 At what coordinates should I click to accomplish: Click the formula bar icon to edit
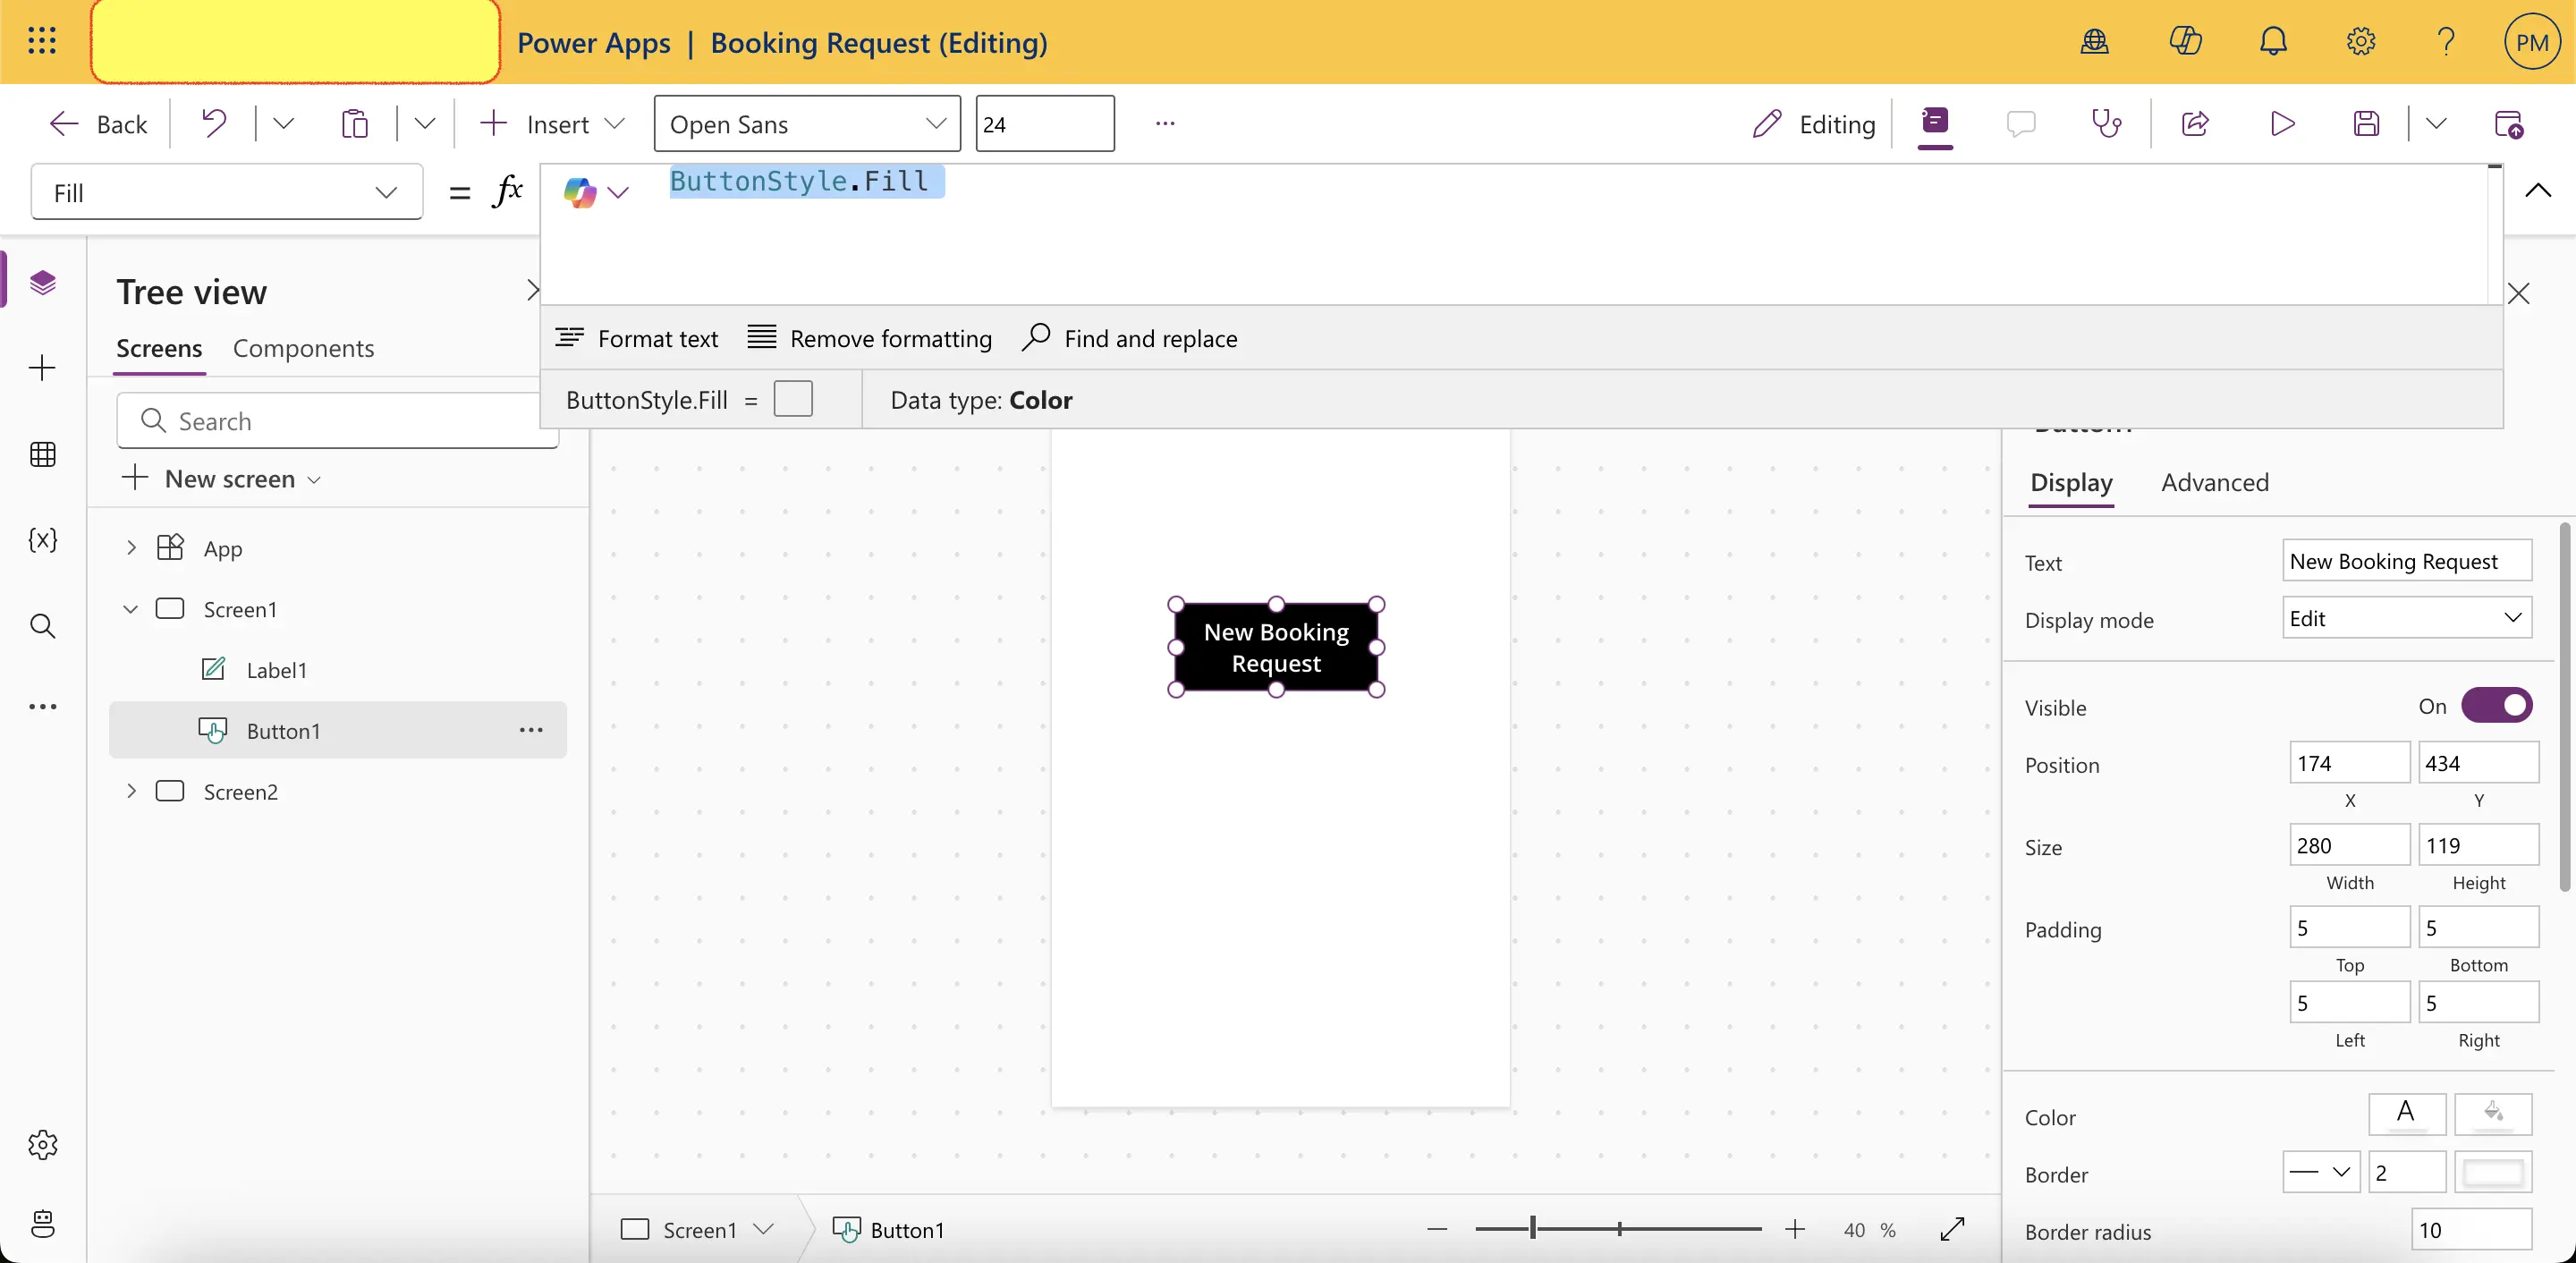(506, 191)
